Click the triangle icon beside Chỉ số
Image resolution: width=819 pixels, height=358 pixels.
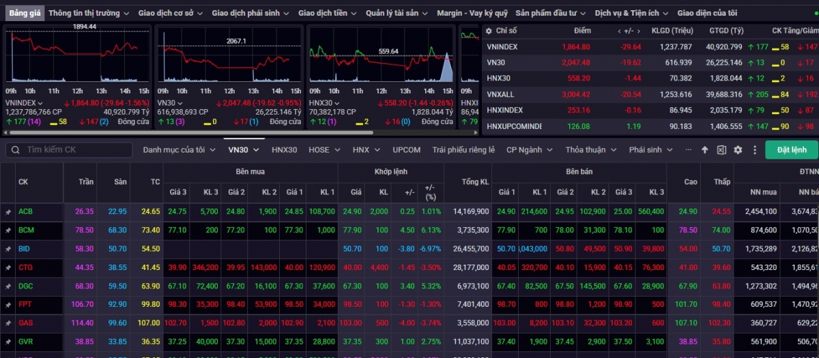point(488,31)
